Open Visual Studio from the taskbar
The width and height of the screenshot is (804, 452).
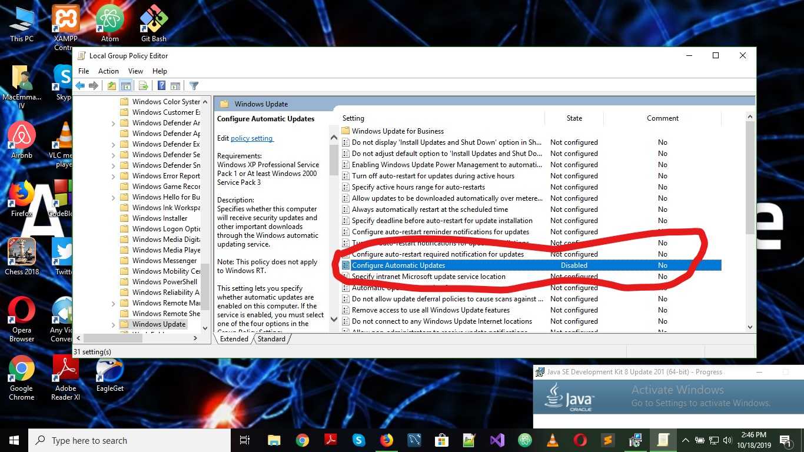497,440
